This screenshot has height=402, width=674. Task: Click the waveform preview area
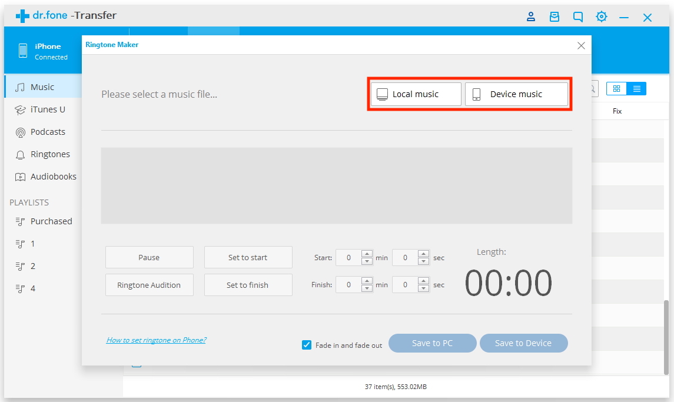pos(337,186)
